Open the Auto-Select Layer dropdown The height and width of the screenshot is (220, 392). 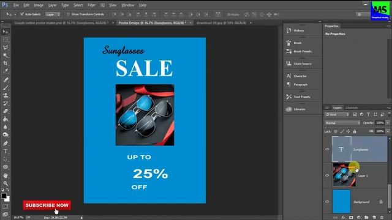[53, 15]
